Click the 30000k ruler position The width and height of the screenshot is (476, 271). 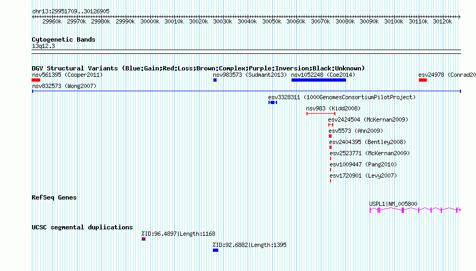tap(150, 21)
